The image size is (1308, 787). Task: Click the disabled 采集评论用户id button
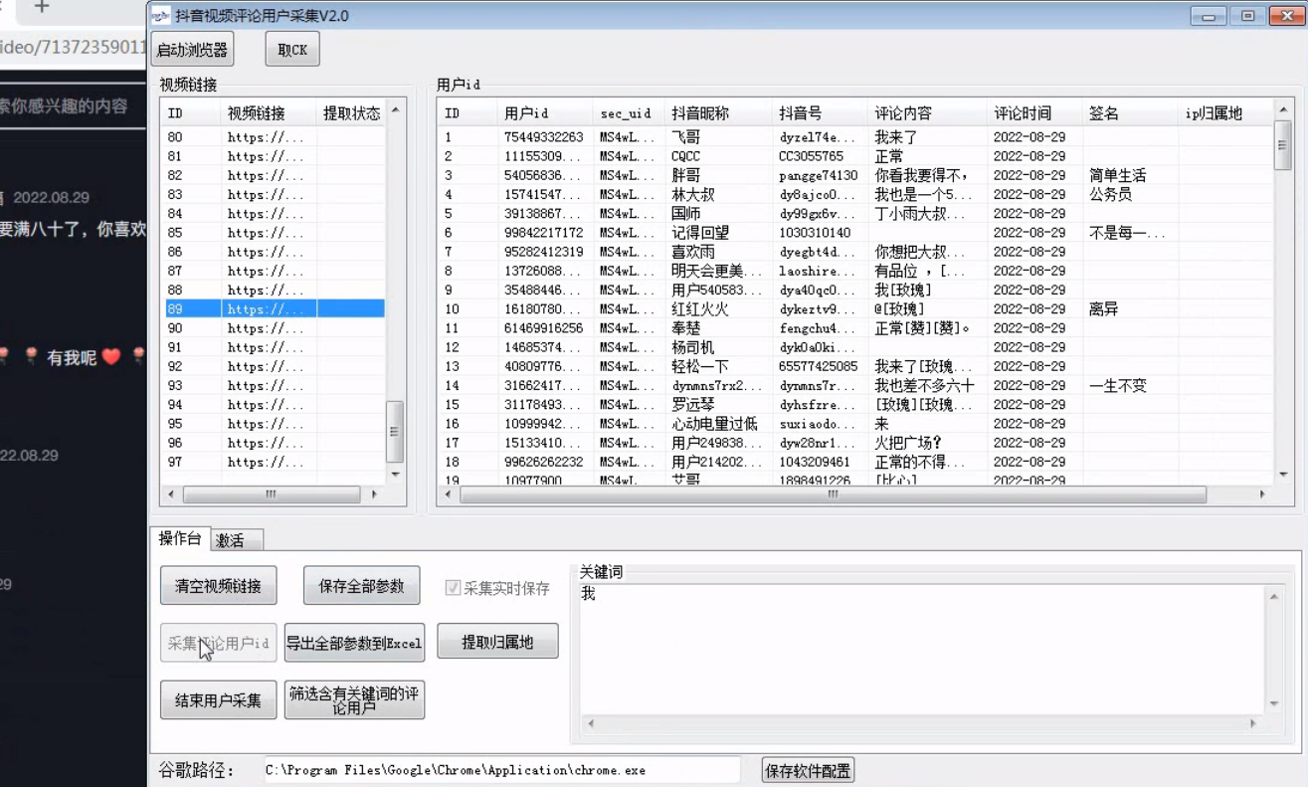pos(219,643)
